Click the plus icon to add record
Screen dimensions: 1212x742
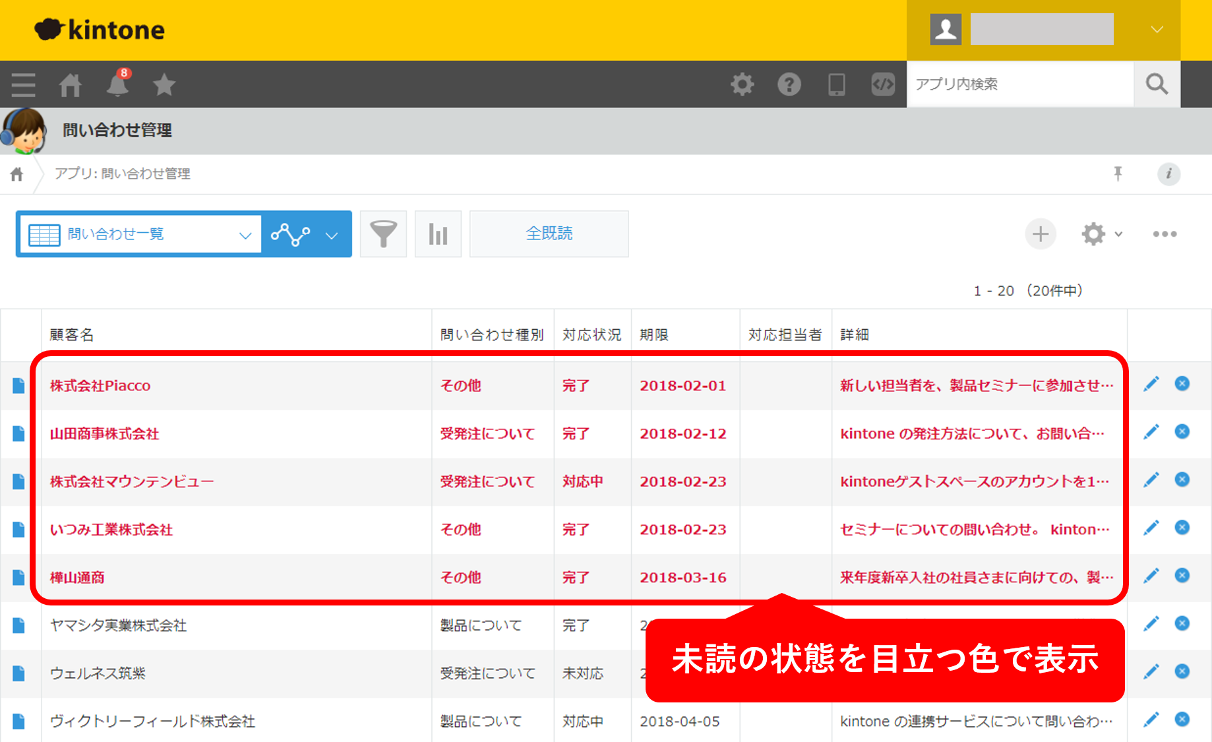click(x=1040, y=234)
